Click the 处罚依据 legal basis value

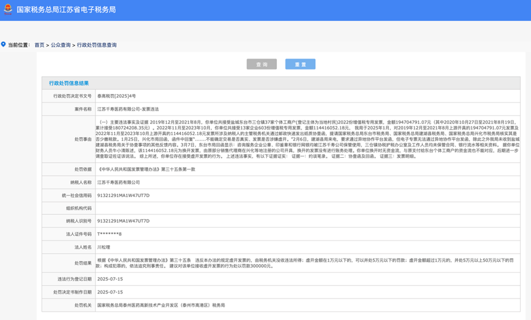pyautogui.click(x=146, y=169)
